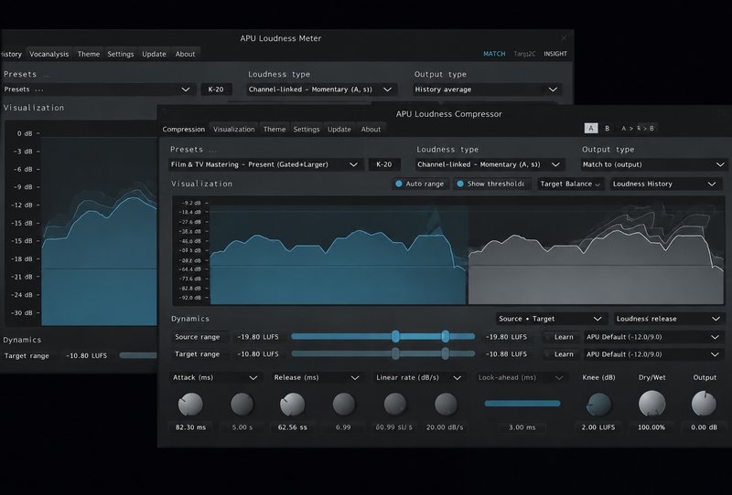Select the B comparison state button
The image size is (732, 495).
coord(607,128)
